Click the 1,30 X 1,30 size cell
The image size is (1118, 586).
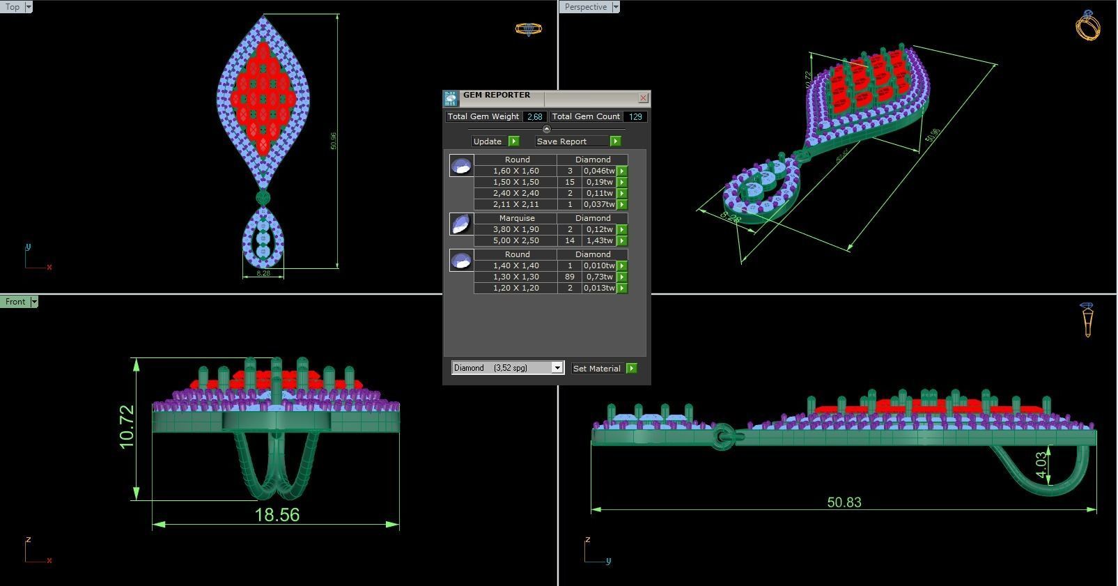coord(515,277)
